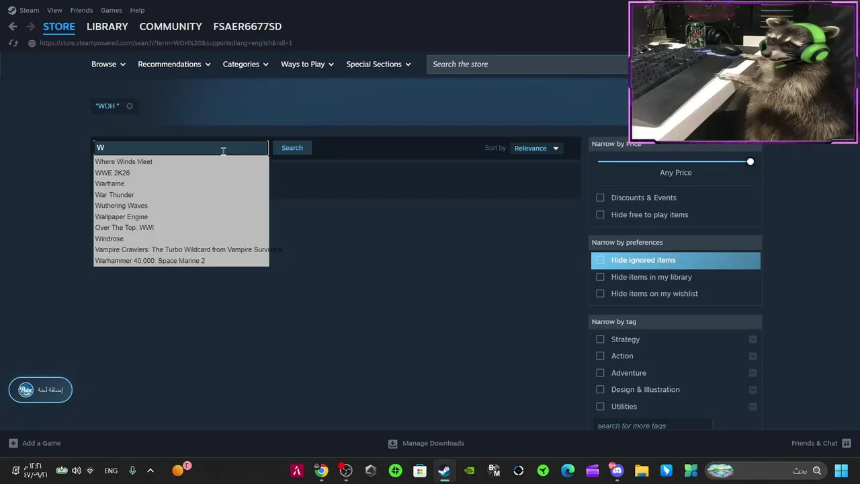Screen dimensions: 860x484
Task: Open Microsoft Store from the taskbar
Action: click(x=420, y=471)
